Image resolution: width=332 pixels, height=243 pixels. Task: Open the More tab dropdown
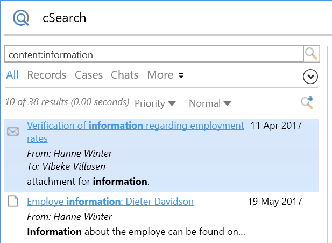(x=165, y=75)
